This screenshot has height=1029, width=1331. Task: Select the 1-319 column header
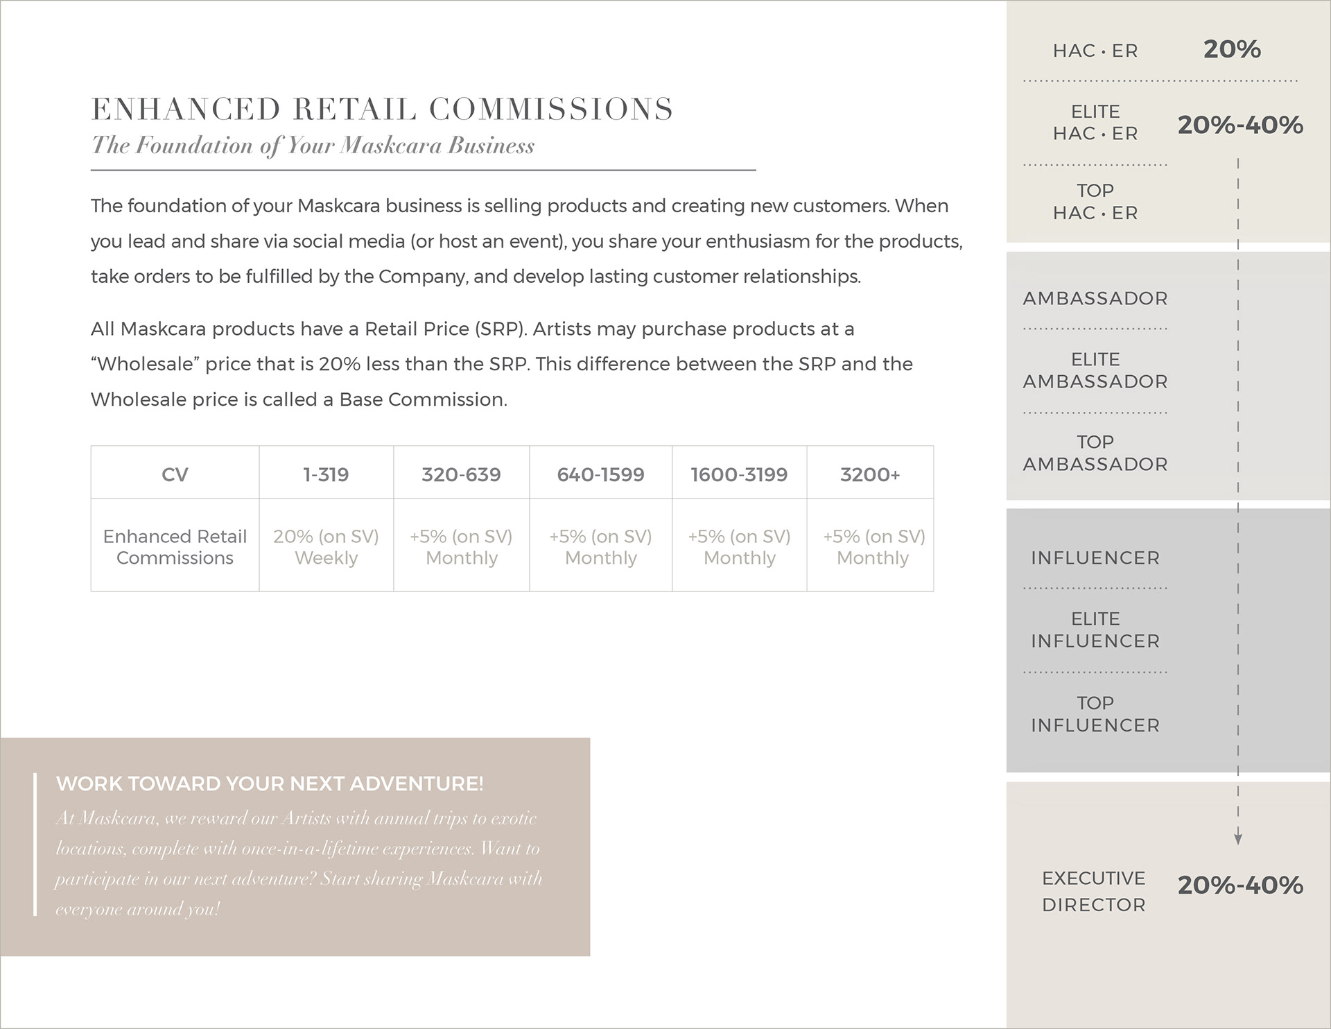326,474
